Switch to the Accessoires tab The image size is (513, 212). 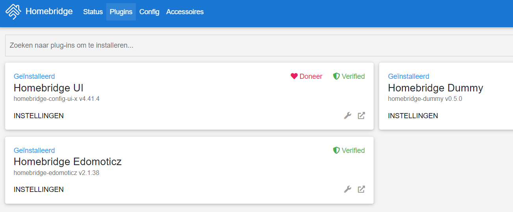coord(185,12)
